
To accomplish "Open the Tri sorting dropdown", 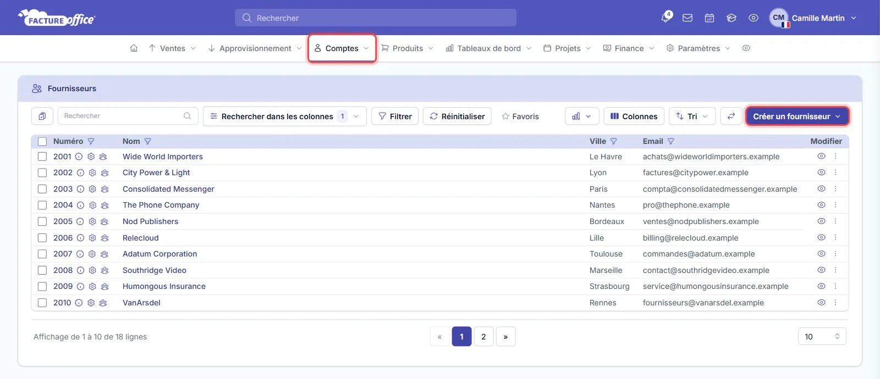I will tap(692, 116).
